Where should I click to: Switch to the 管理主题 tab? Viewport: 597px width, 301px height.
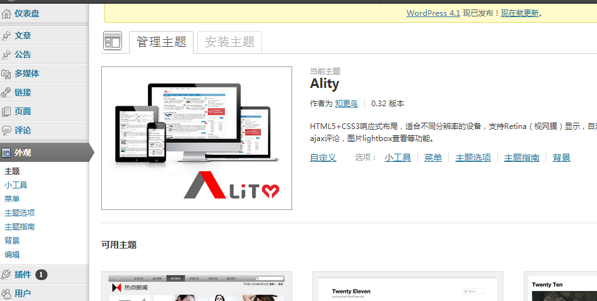(161, 42)
